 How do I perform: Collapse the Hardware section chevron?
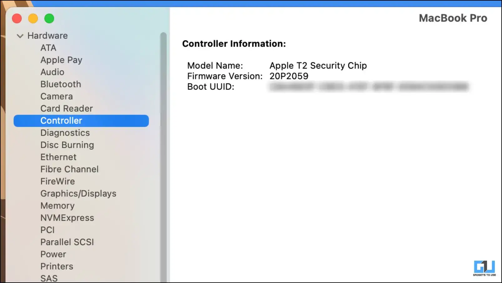click(20, 36)
